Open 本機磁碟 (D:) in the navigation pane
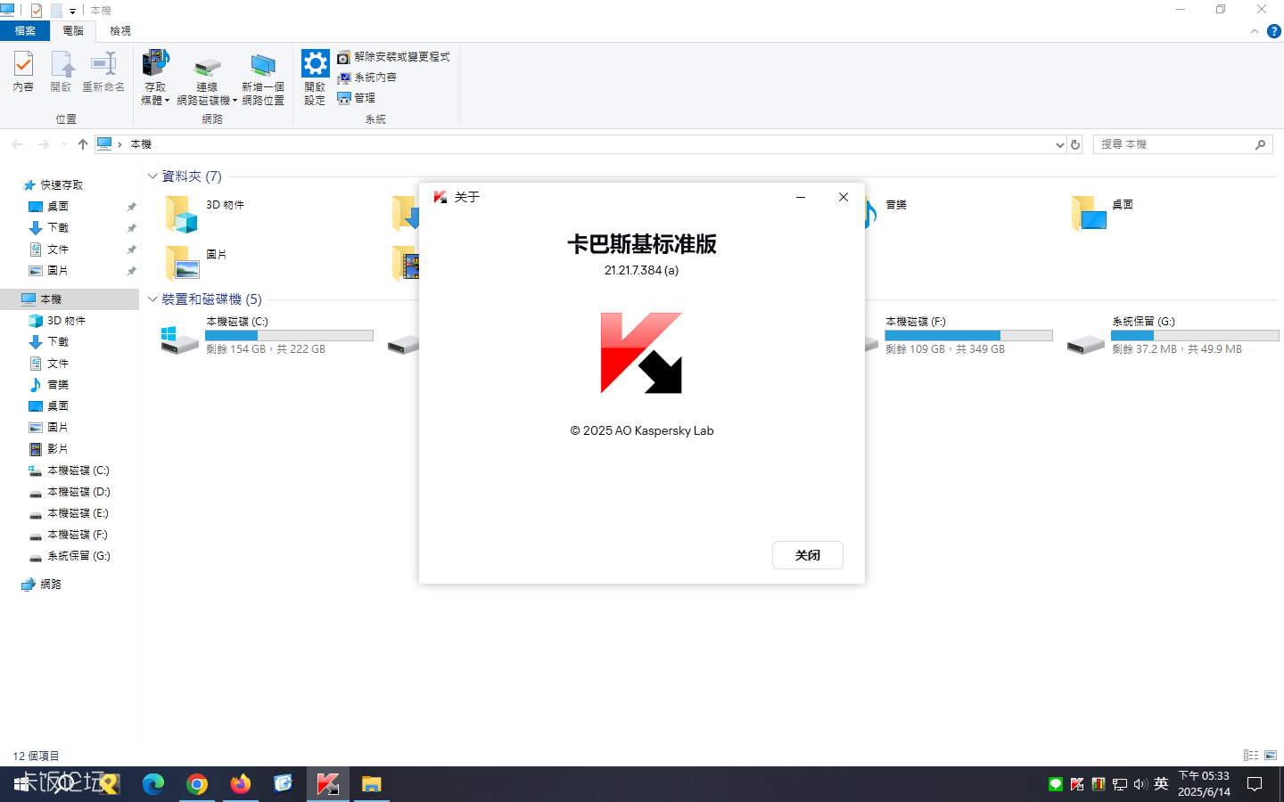The height and width of the screenshot is (802, 1284). pos(70,492)
